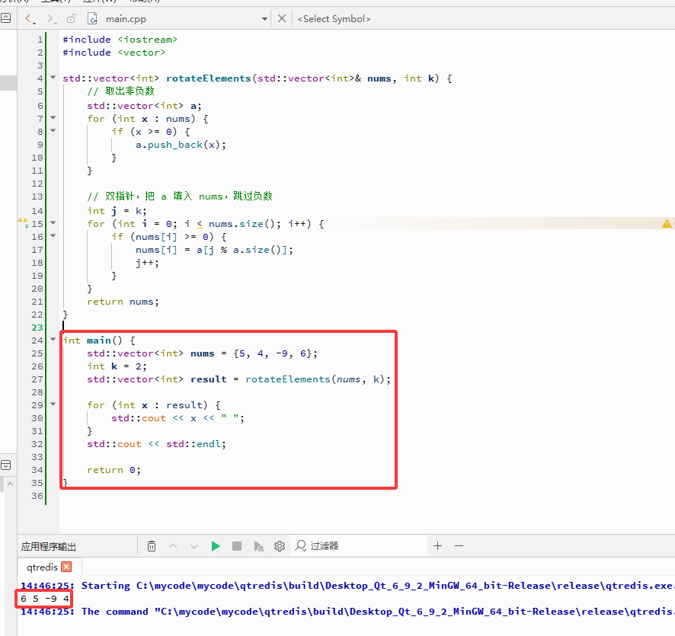Click "std::endl" on line 32
Image resolution: width=675 pixels, height=636 pixels.
194,444
